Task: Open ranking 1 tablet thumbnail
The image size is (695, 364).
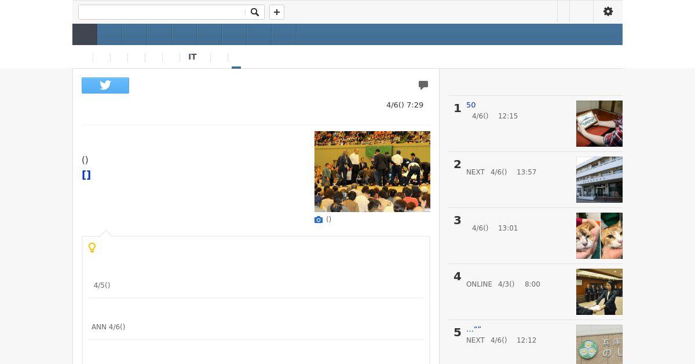Action: [x=599, y=124]
